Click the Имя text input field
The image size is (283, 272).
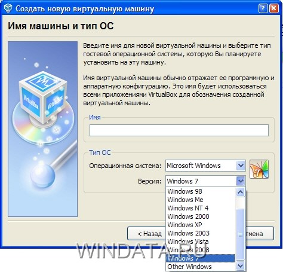point(179,130)
